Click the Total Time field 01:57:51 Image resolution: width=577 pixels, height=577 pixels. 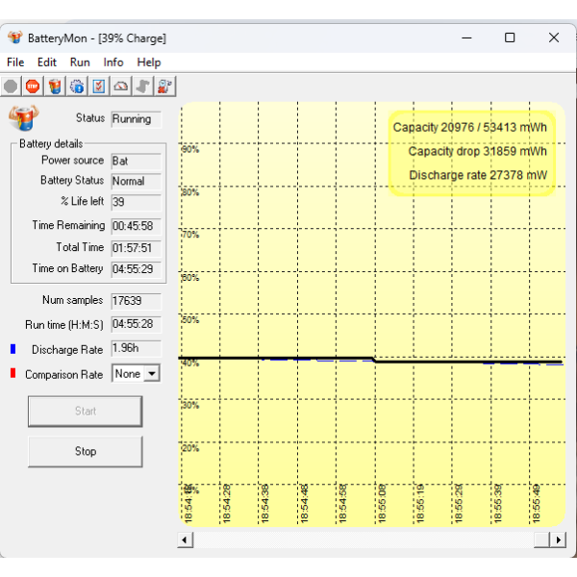[x=137, y=248]
